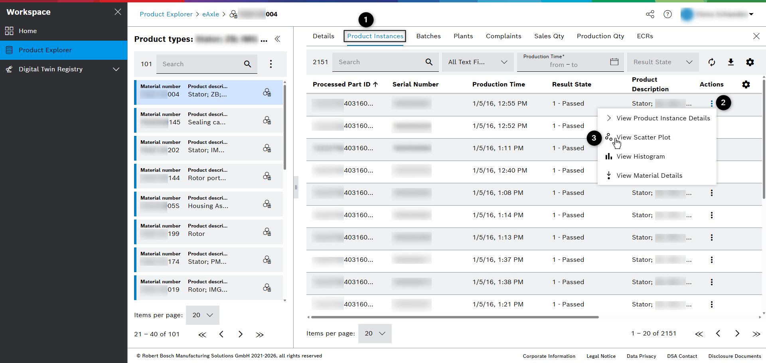Image resolution: width=766 pixels, height=363 pixels.
Task: Close the Workspace sidebar with X
Action: click(x=118, y=12)
